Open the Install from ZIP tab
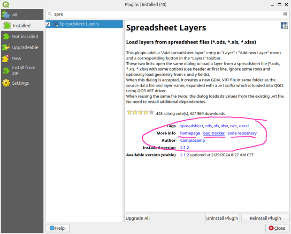 22,71
